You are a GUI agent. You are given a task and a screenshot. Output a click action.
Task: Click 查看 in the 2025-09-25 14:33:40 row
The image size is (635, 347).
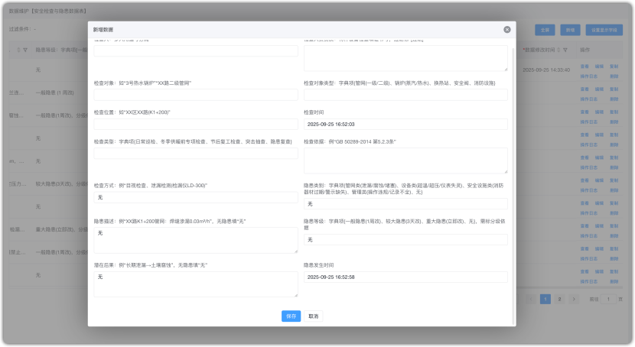pos(585,66)
